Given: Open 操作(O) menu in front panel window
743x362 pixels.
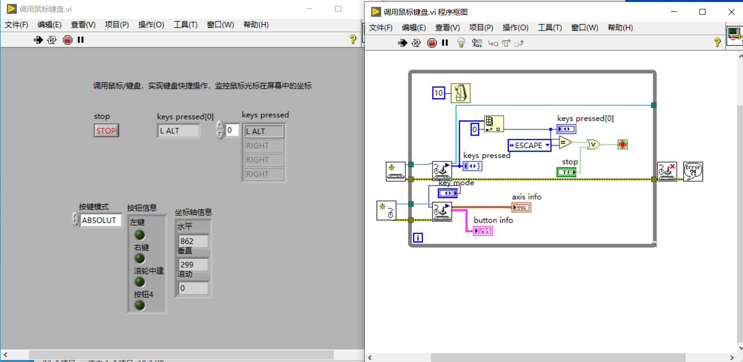Looking at the screenshot, I should pyautogui.click(x=151, y=25).
